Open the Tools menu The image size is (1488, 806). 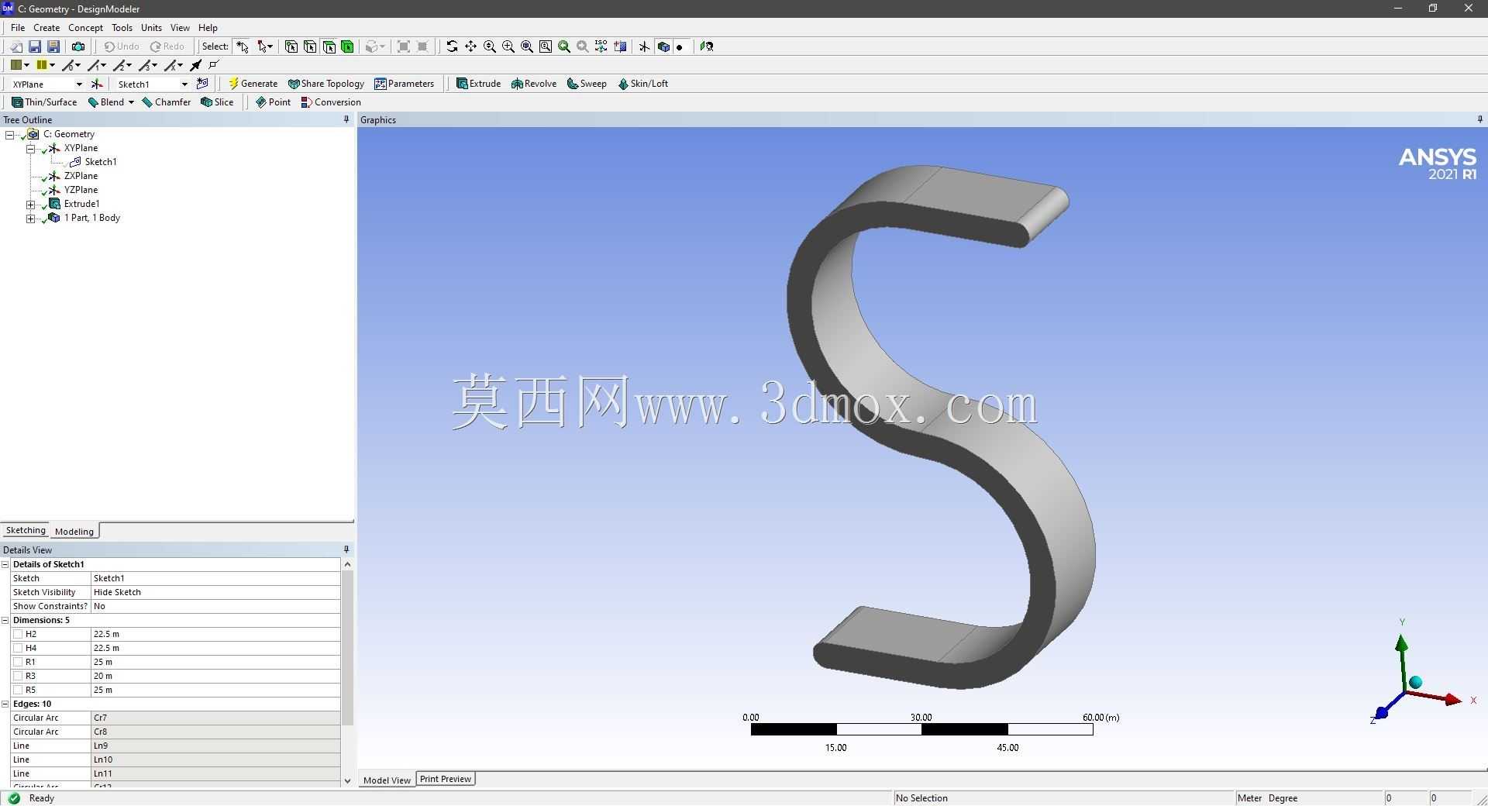point(122,27)
